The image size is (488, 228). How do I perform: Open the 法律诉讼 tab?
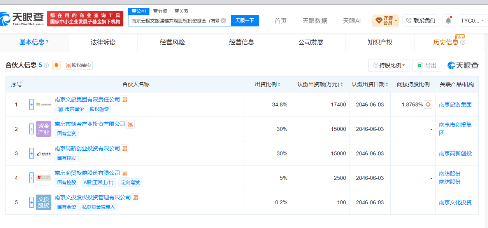click(103, 42)
